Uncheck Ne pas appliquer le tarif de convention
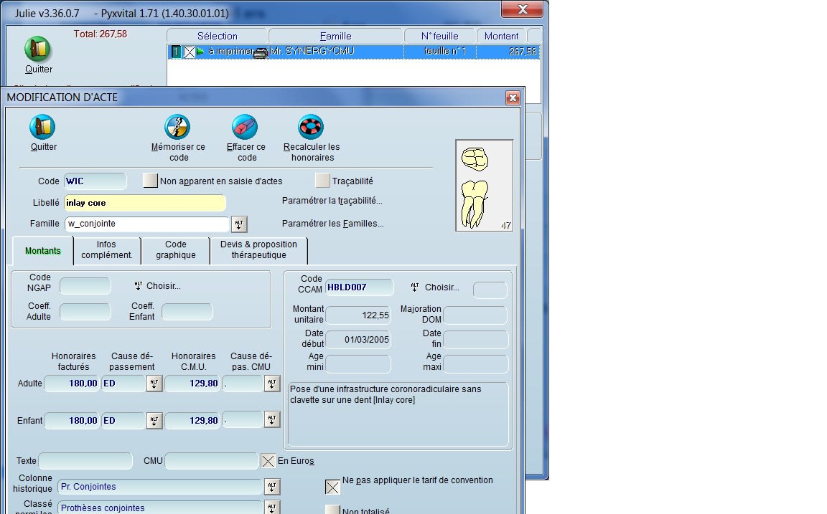This screenshot has height=514, width=827. 332,487
